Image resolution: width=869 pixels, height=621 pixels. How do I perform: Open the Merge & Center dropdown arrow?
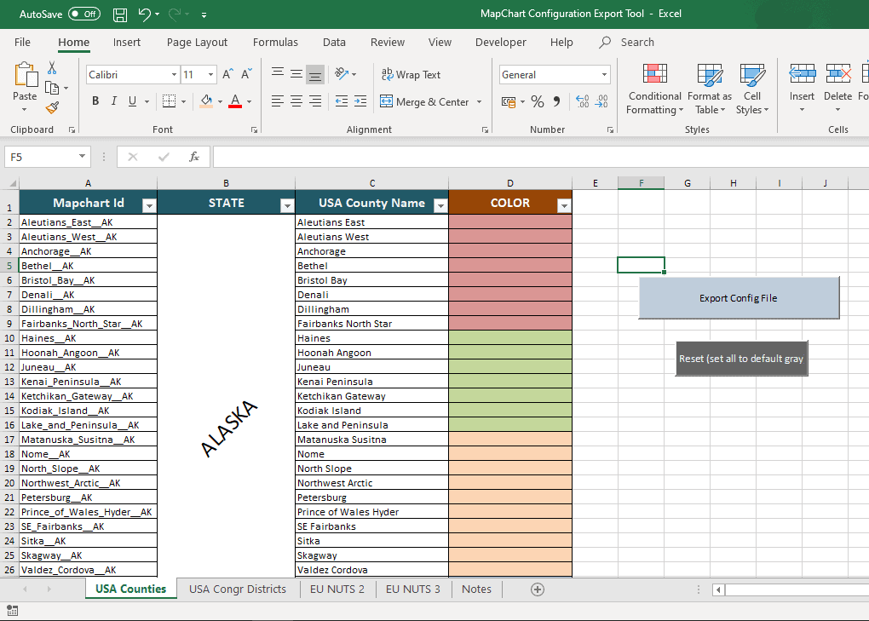[x=480, y=102]
